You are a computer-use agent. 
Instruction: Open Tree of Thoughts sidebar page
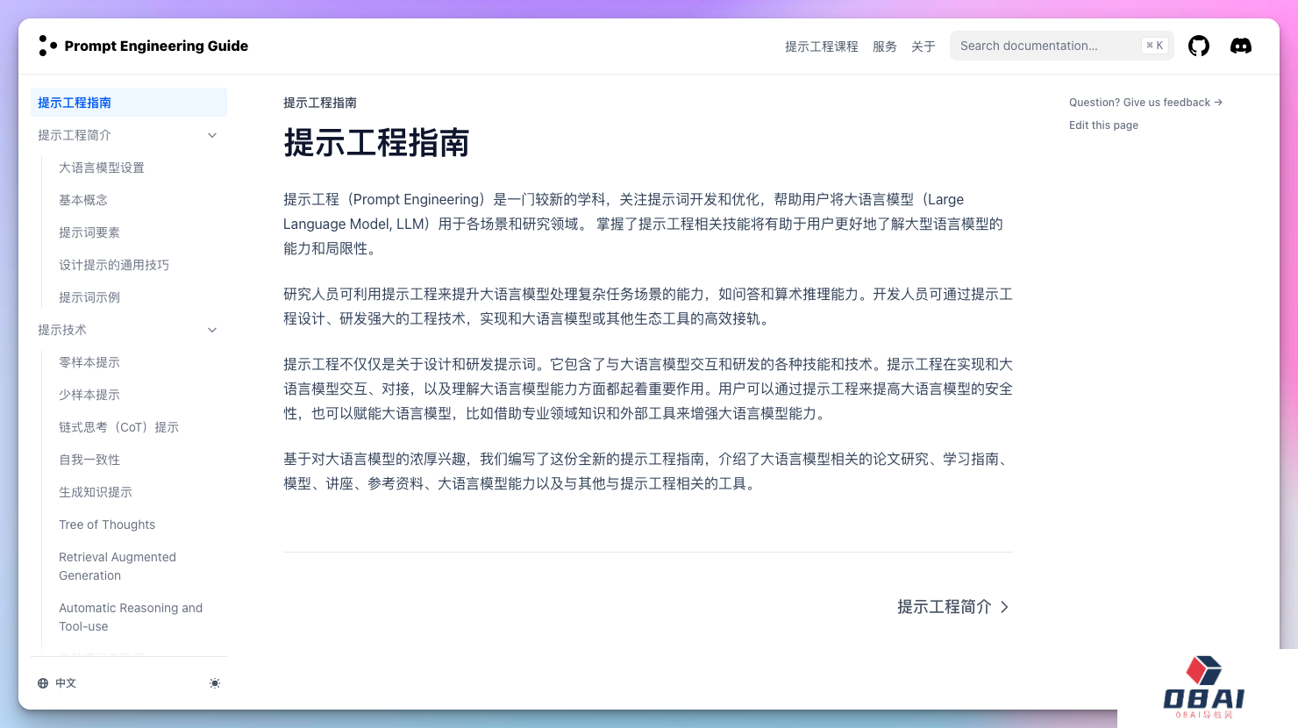tap(107, 525)
